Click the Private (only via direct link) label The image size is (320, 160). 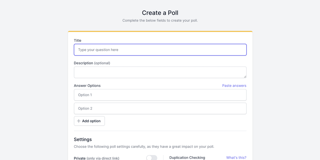click(x=96, y=158)
